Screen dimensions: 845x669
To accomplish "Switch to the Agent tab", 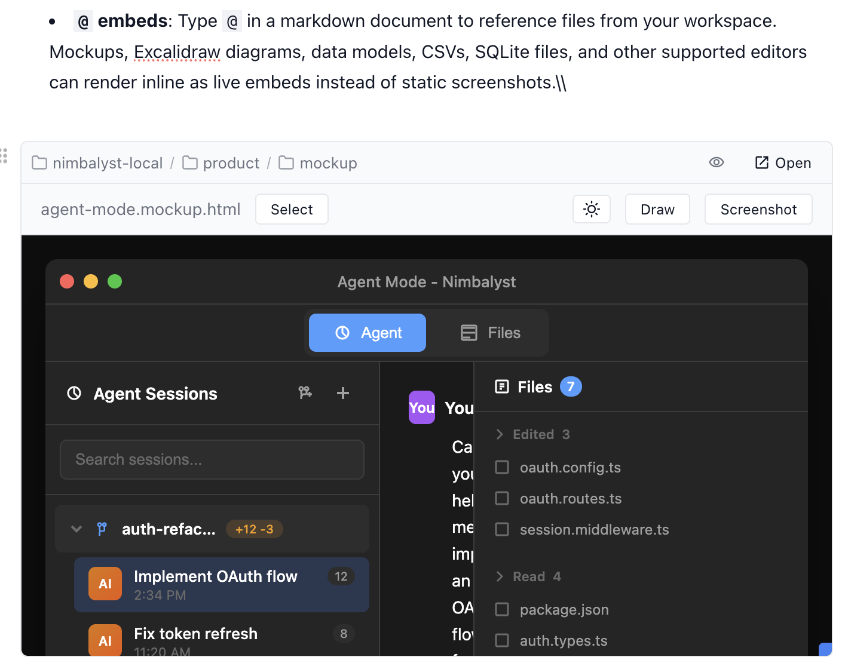I will [368, 333].
